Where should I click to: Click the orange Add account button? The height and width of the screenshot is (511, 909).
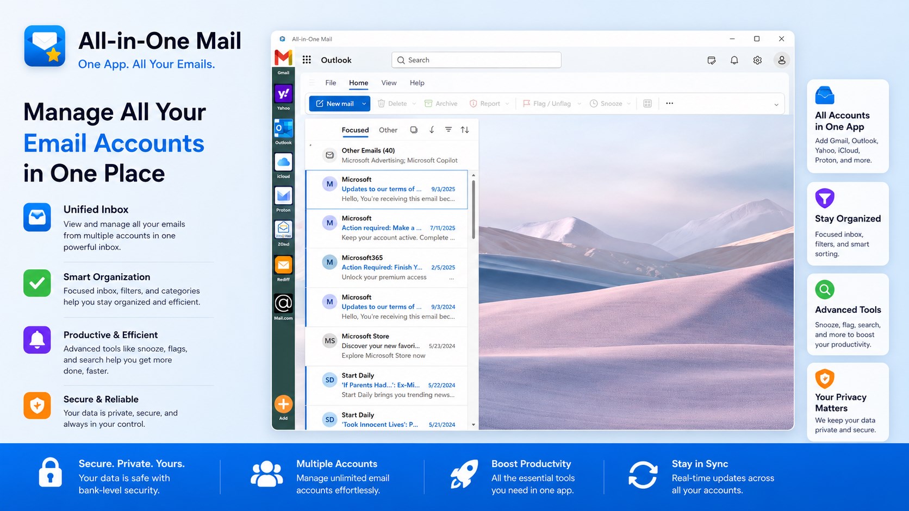tap(283, 404)
